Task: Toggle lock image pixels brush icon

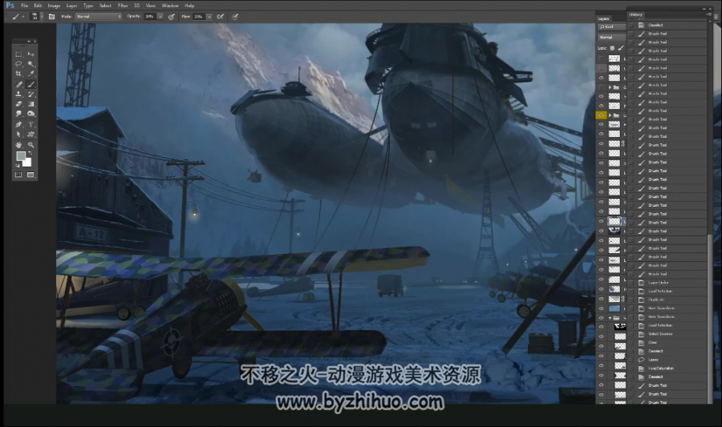Action: point(621,48)
